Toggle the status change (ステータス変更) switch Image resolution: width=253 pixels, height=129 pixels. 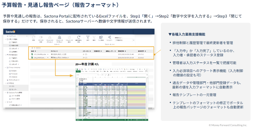pyautogui.click(x=41, y=37)
